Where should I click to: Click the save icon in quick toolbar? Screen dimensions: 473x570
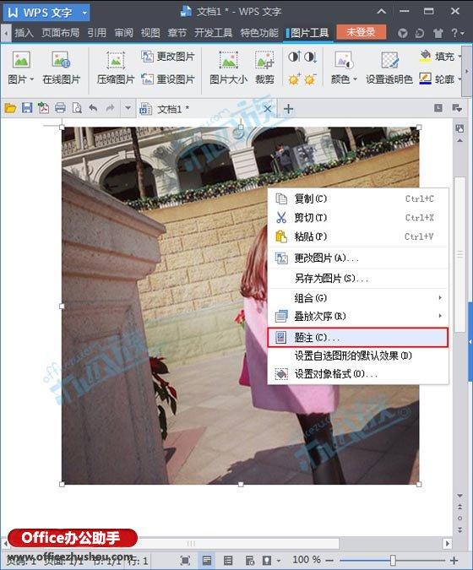[27, 108]
